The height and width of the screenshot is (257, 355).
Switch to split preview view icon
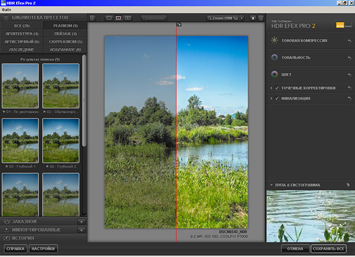click(118, 18)
